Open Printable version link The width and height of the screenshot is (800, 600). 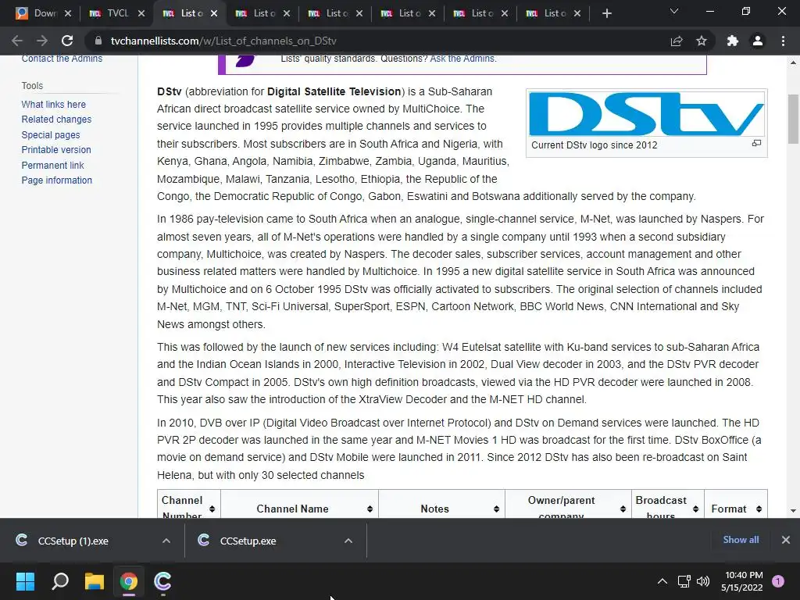coord(56,149)
